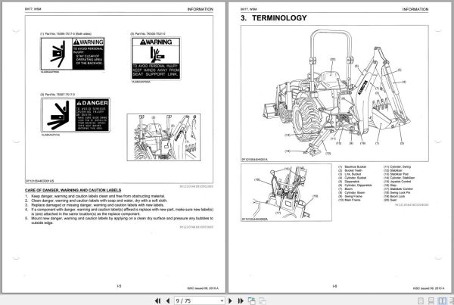The image size is (454, 305).
Task: Jump to last page button
Action: (241, 301)
